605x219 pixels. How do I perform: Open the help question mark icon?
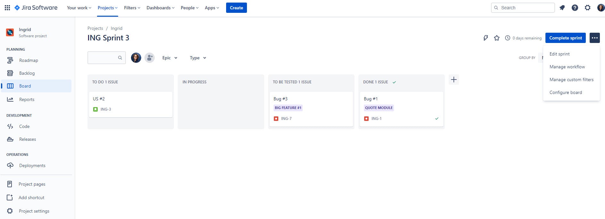coord(575,8)
